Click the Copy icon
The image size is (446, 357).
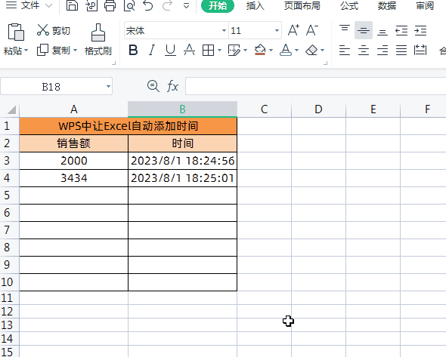(x=42, y=50)
